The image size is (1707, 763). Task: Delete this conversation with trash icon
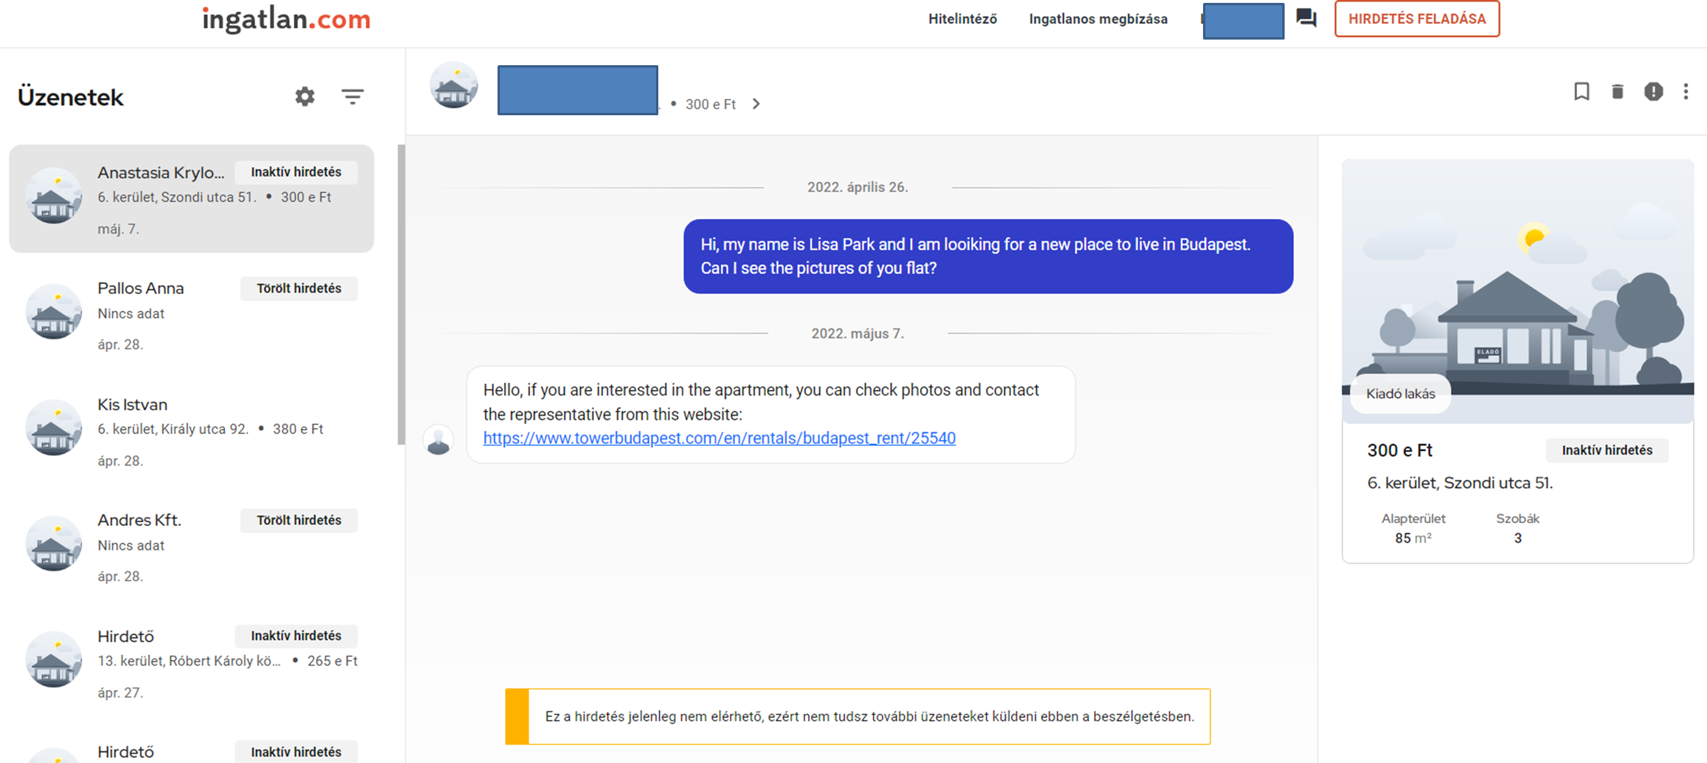click(1617, 91)
